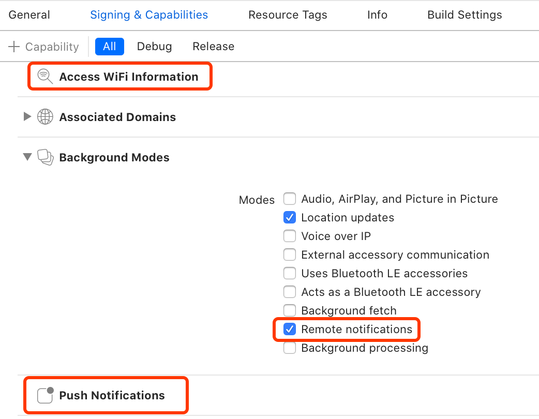
Task: Click the Background Modes stacked squares icon
Action: (46, 157)
